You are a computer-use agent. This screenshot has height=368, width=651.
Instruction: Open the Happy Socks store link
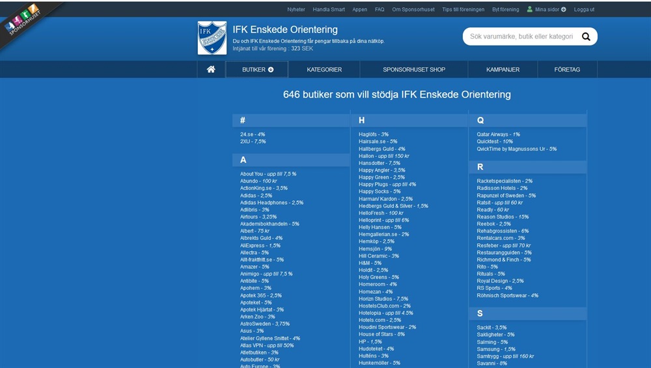[x=380, y=191]
